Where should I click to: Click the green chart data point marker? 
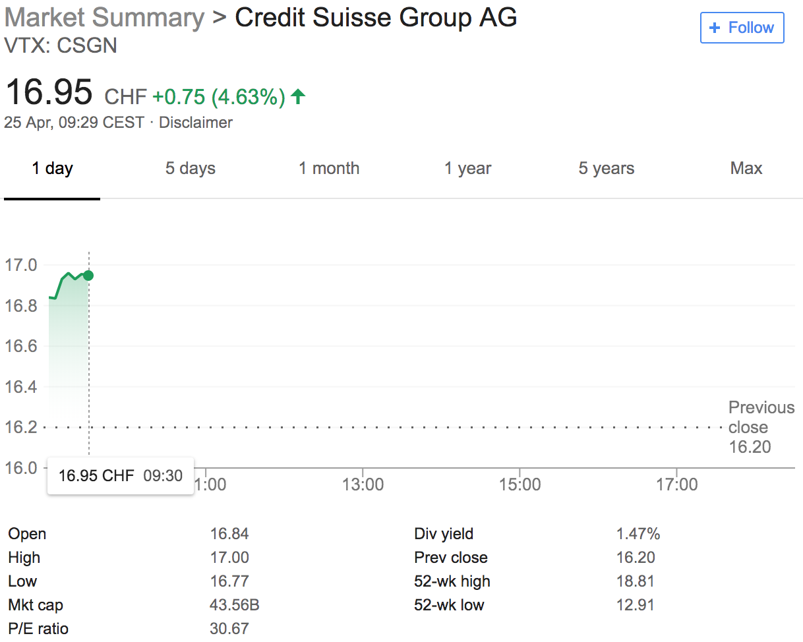pos(88,276)
